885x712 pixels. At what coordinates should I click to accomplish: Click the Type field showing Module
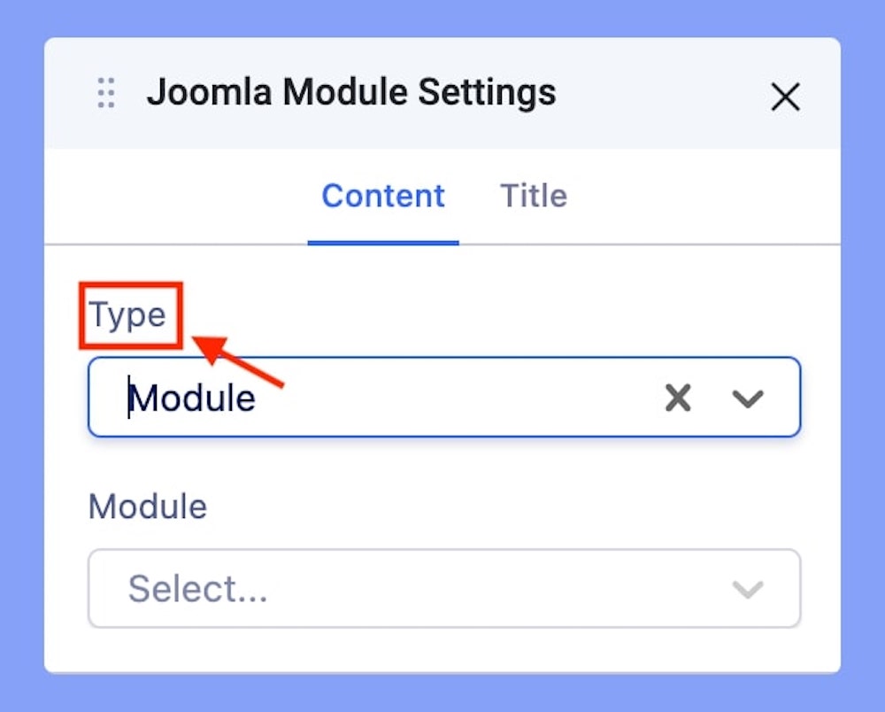coord(398,398)
